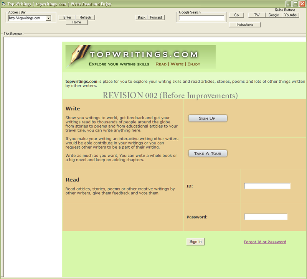Start the Take A Tour walkthrough
Image resolution: width=307 pixels, height=279 pixels.
pyautogui.click(x=208, y=153)
